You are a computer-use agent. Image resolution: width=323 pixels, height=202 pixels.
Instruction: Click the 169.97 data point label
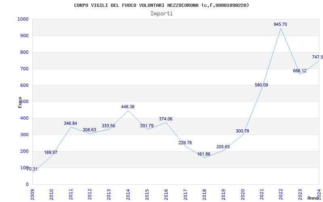tap(51, 153)
